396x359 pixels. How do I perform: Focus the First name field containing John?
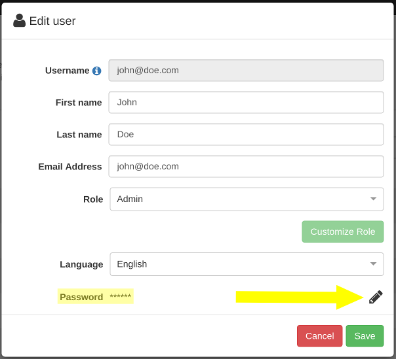tap(246, 102)
